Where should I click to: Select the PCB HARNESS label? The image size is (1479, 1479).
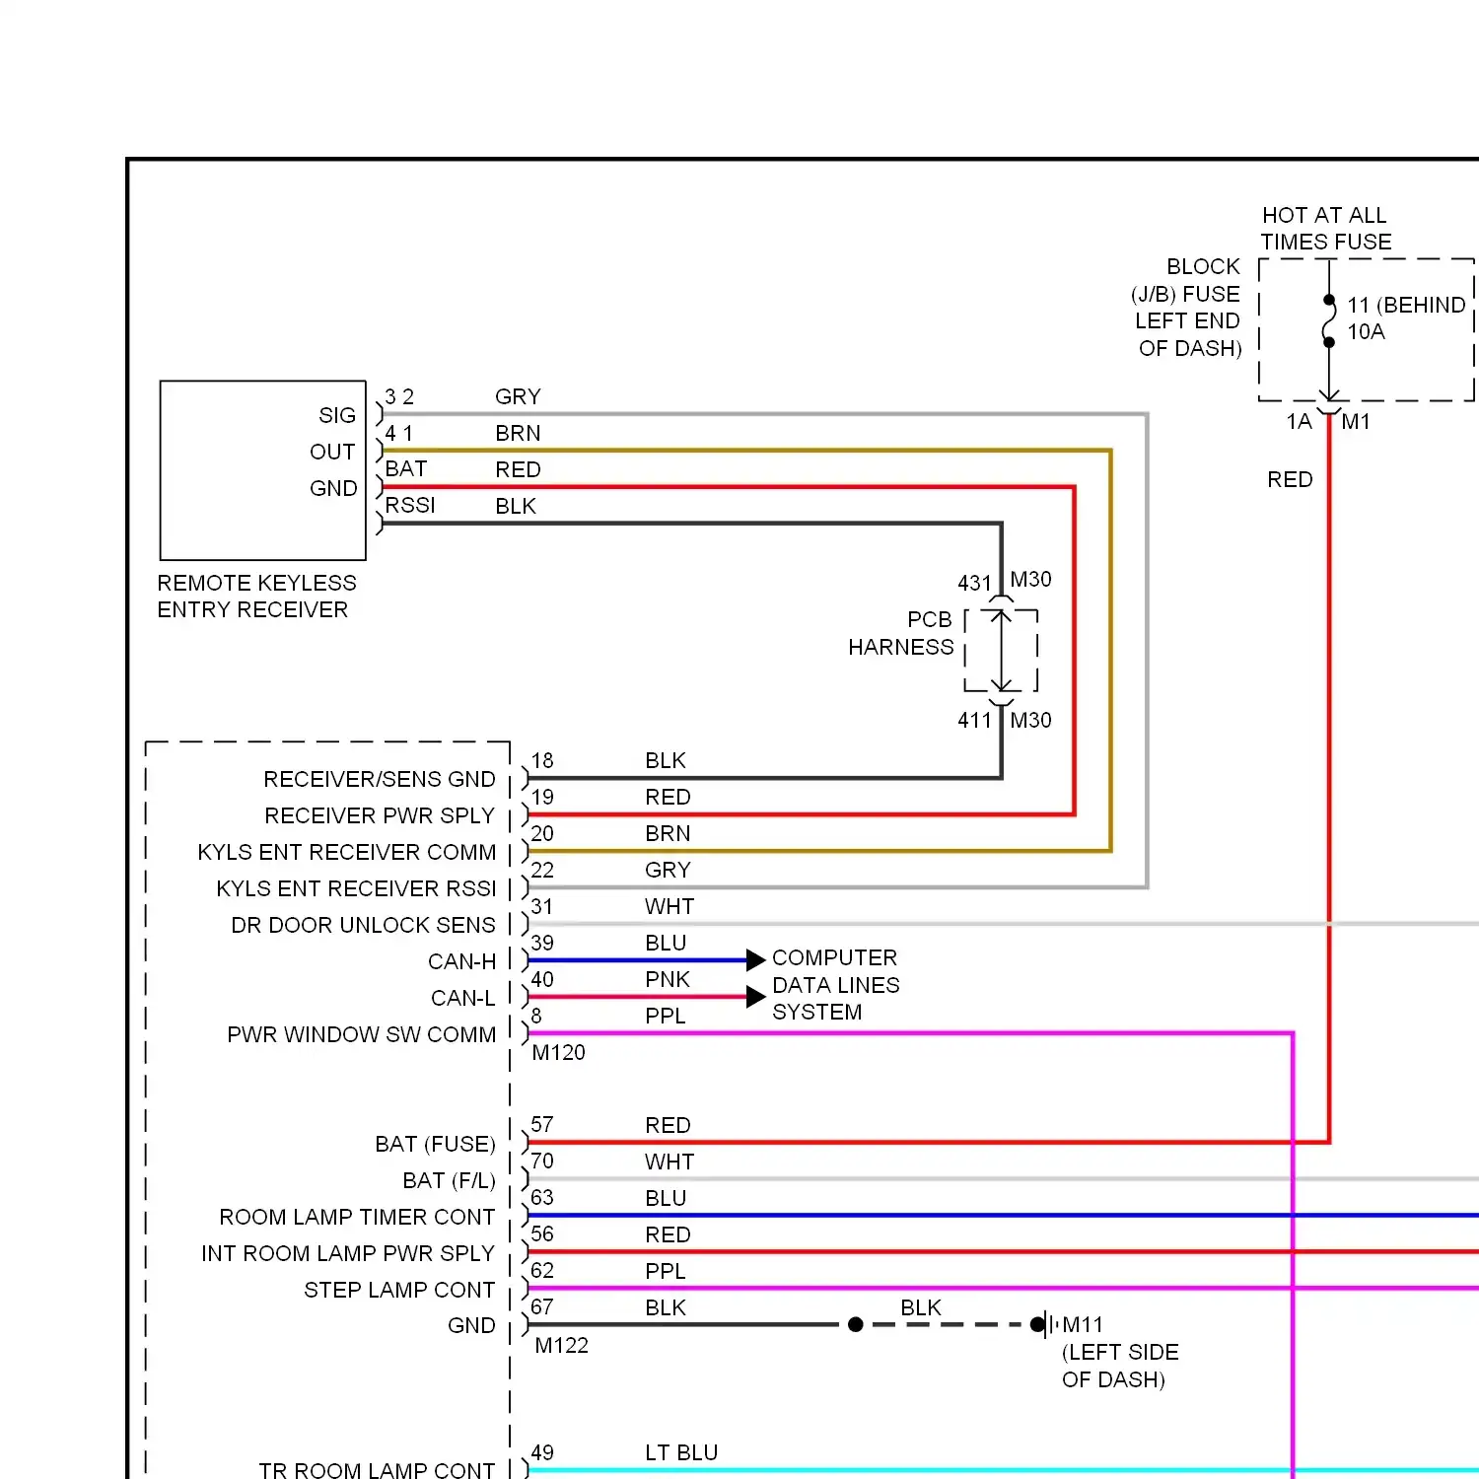coord(901,633)
